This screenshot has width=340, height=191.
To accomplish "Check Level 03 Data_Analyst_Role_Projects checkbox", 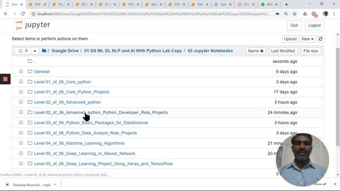I will coord(21,133).
